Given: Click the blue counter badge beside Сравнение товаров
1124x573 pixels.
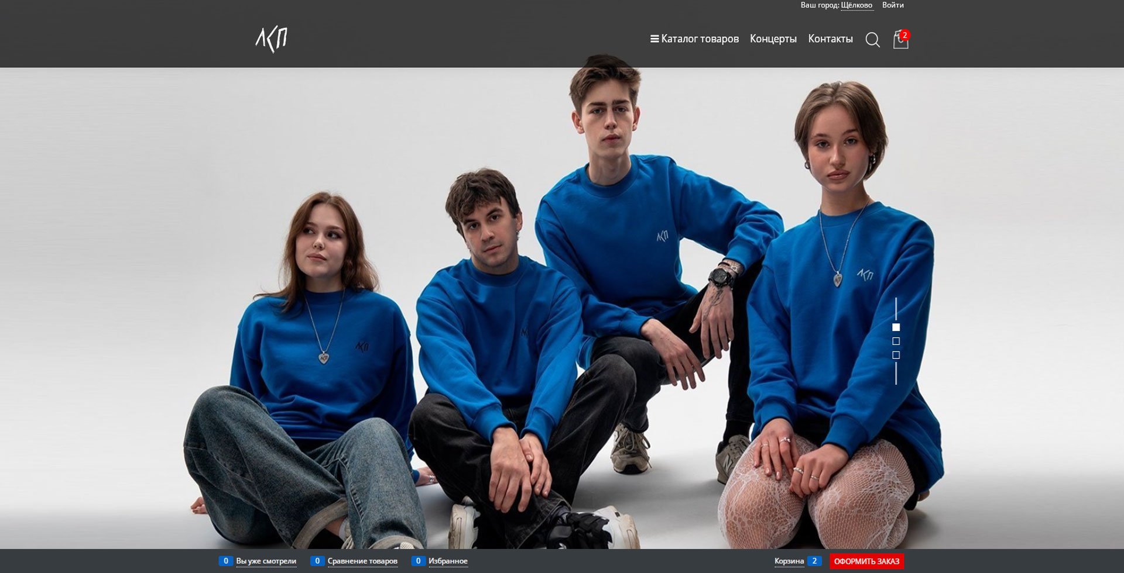Looking at the screenshot, I should (x=317, y=561).
